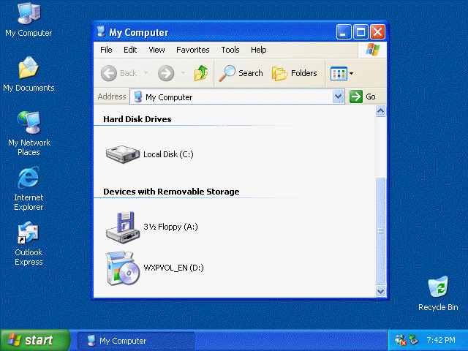Screen dimensions: 468x351
Task: Open Back button history dropdown arrow
Action: click(x=146, y=73)
